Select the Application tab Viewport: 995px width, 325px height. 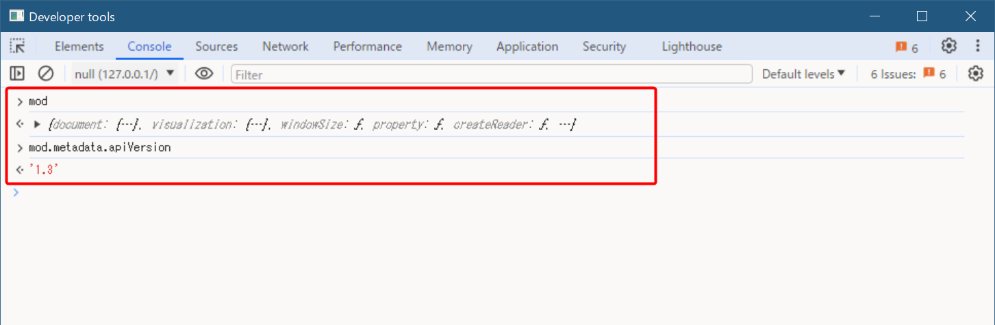[x=527, y=47]
